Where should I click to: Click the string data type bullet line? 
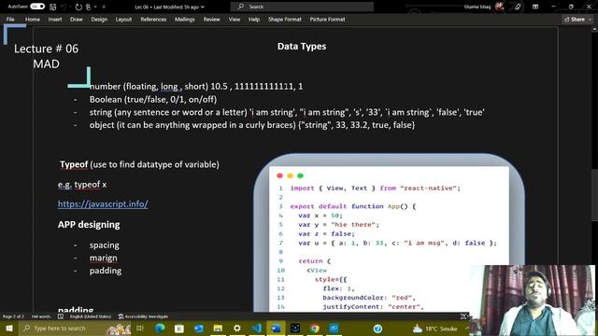287,112
